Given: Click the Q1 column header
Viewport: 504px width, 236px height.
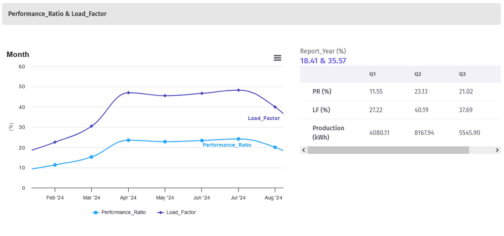Looking at the screenshot, I should pyautogui.click(x=373, y=74).
